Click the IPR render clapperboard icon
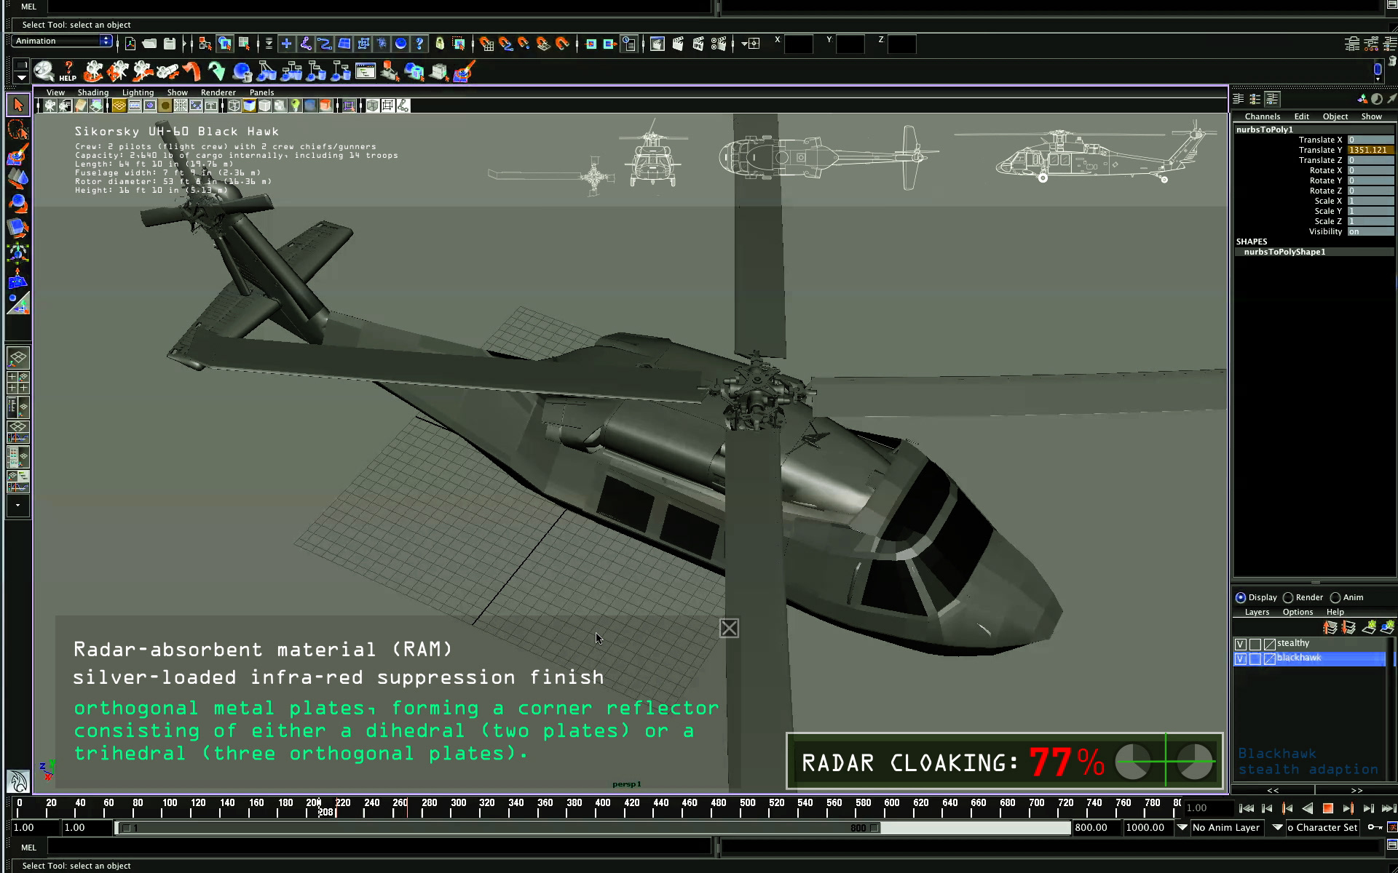Image resolution: width=1398 pixels, height=873 pixels. [698, 44]
